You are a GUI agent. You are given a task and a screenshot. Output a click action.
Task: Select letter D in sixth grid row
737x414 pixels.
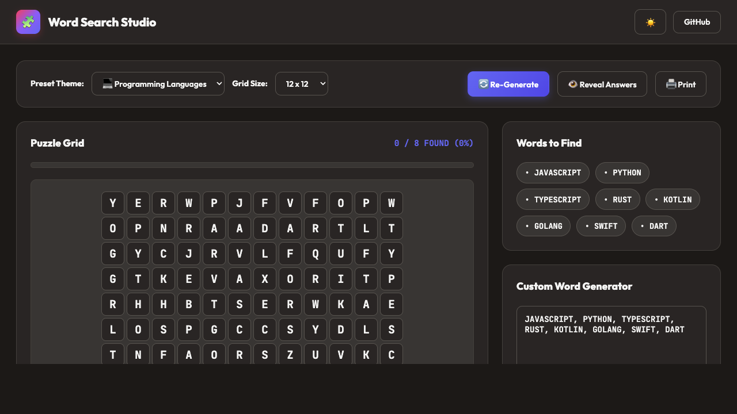pos(341,329)
